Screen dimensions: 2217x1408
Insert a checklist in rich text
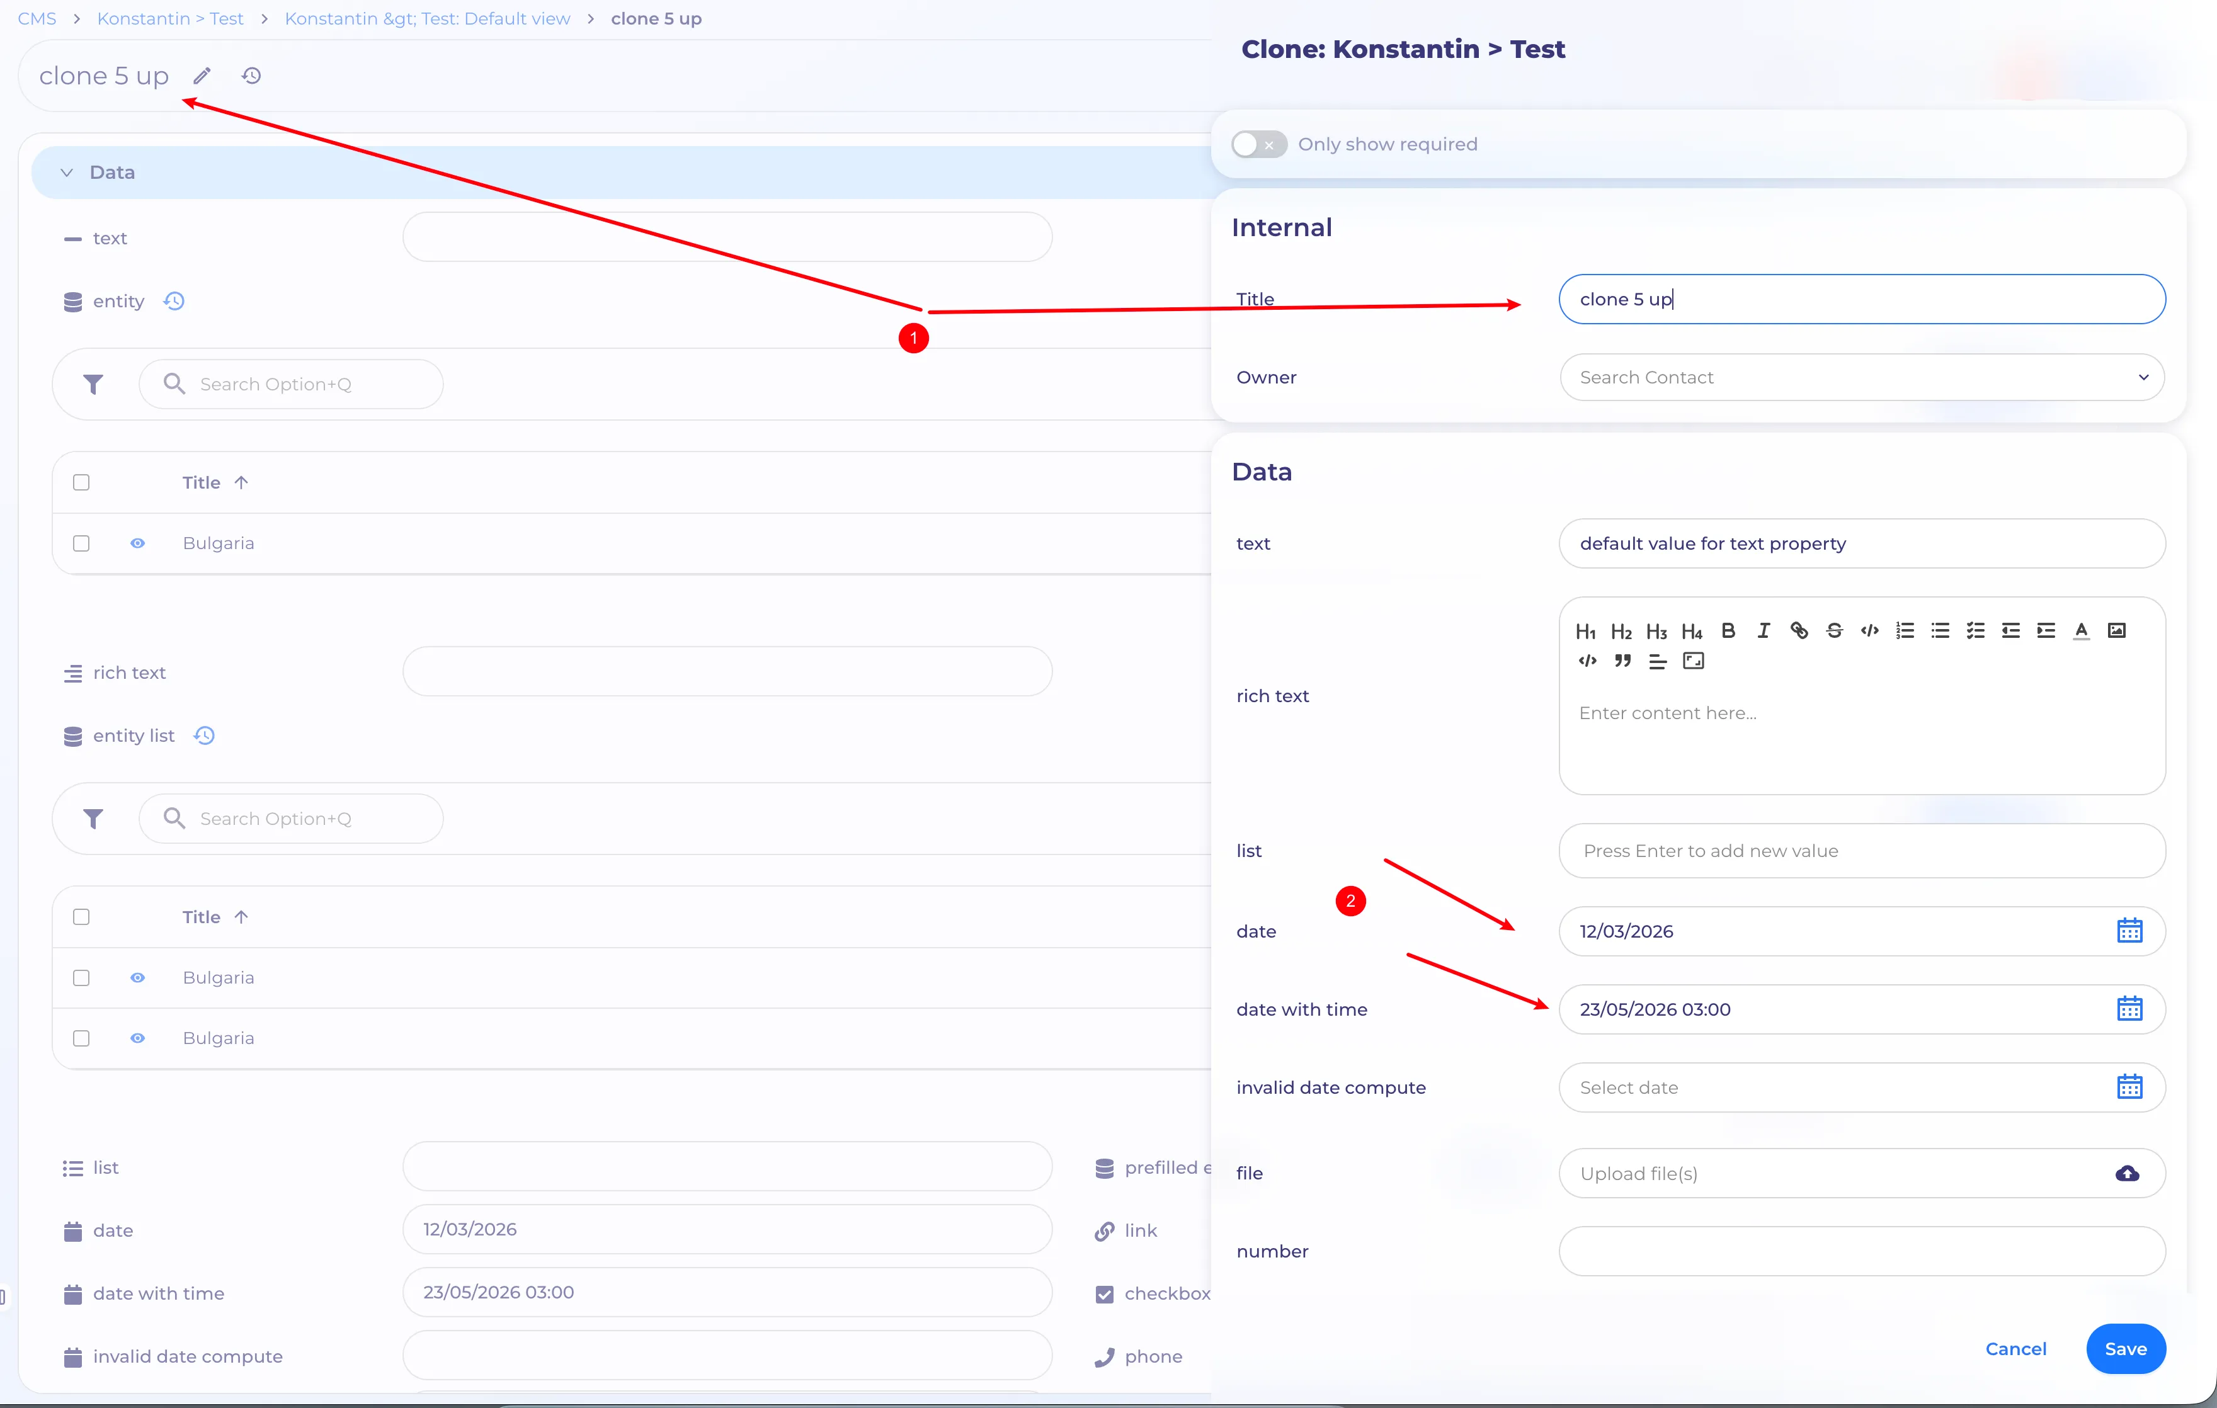(x=1976, y=630)
